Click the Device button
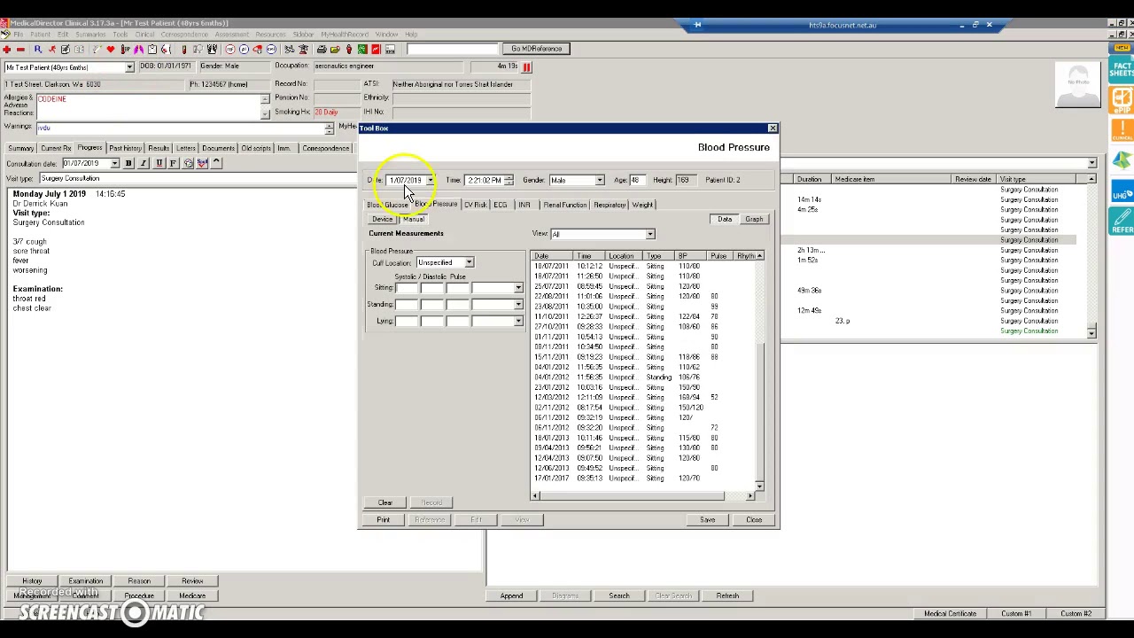1134x638 pixels. point(382,220)
